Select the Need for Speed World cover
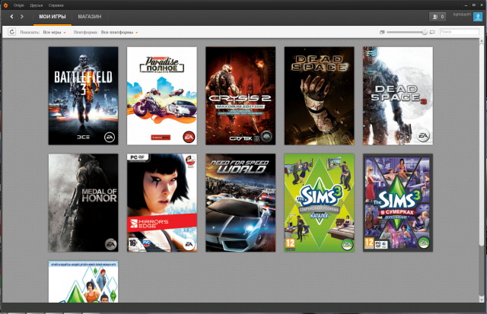This screenshot has width=487, height=314. click(240, 202)
